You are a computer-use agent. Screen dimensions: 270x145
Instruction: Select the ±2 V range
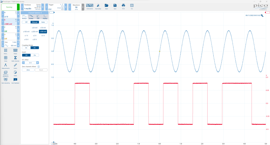35,36
